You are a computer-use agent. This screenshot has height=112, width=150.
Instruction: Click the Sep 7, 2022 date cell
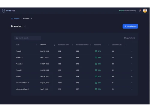(x=44, y=89)
